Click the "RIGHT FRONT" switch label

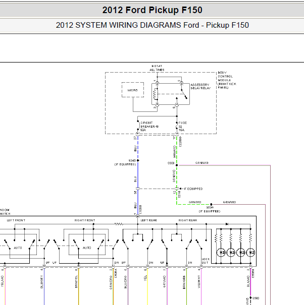click(x=85, y=220)
